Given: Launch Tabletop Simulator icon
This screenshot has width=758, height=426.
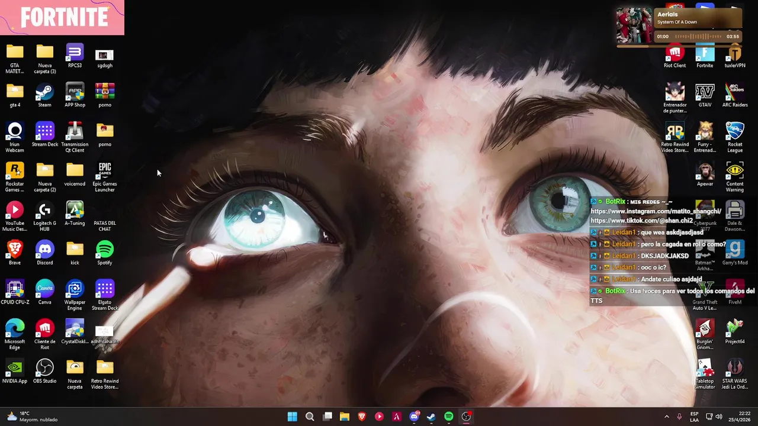Looking at the screenshot, I should pos(705,375).
